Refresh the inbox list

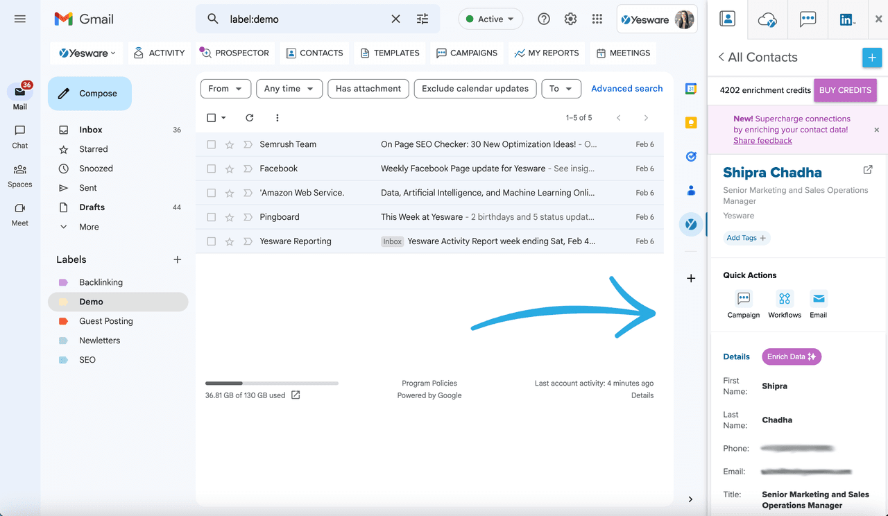249,118
